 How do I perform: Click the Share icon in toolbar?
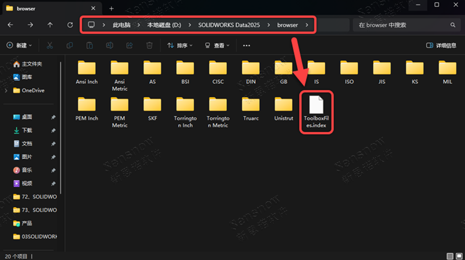(130, 45)
